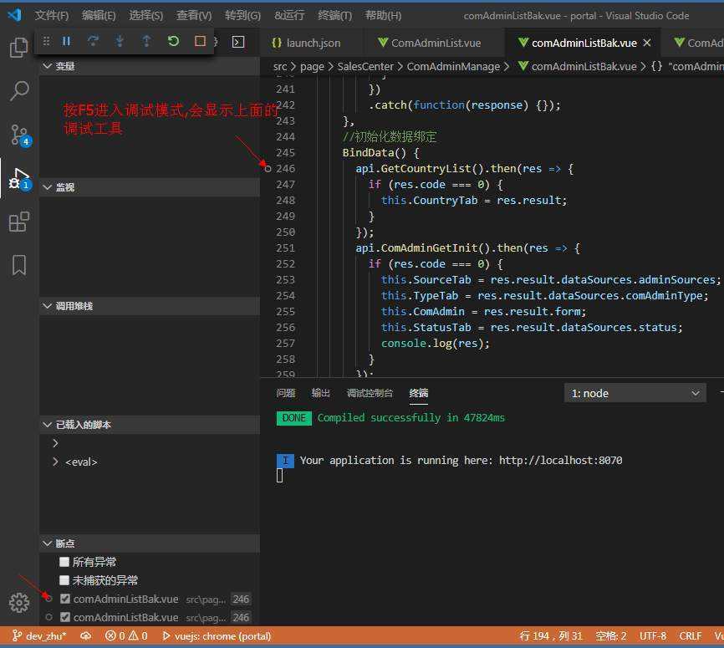Switch to the 终端 panel tab
The width and height of the screenshot is (724, 648).
pyautogui.click(x=418, y=393)
